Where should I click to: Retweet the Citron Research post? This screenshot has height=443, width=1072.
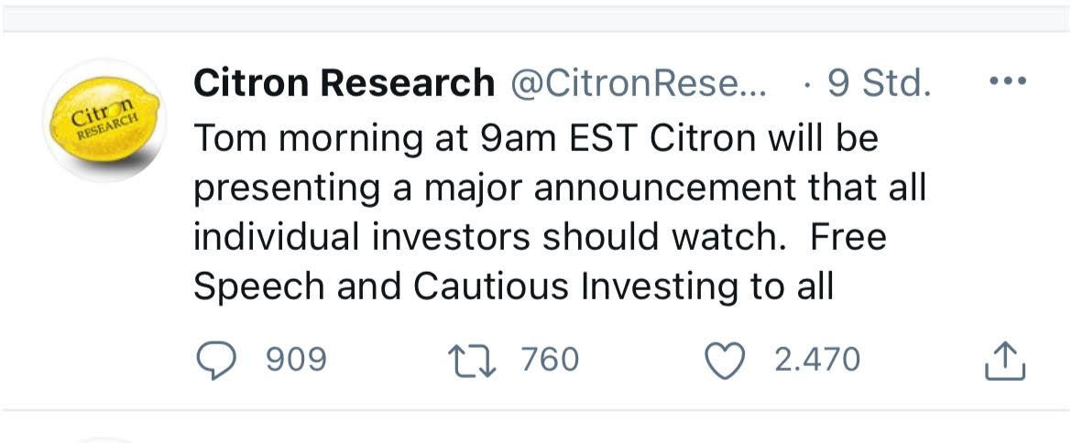tap(474, 360)
